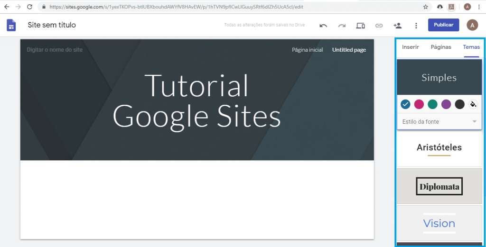Image resolution: width=486 pixels, height=247 pixels.
Task: Redo the last action
Action: pos(342,26)
